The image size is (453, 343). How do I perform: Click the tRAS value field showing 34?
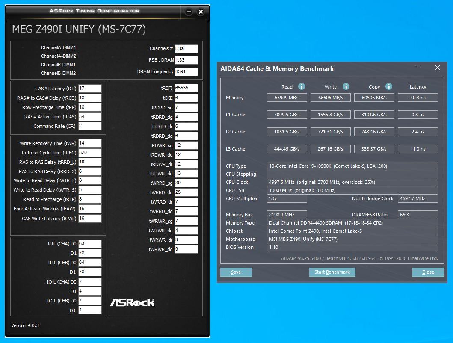90,117
